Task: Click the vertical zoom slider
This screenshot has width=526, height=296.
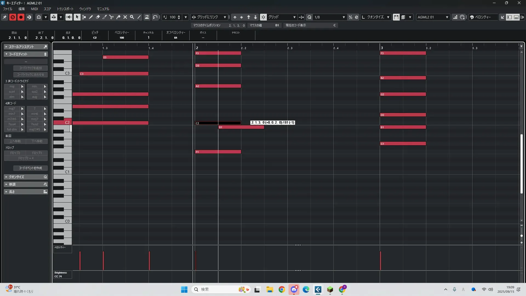Action: pos(521,235)
